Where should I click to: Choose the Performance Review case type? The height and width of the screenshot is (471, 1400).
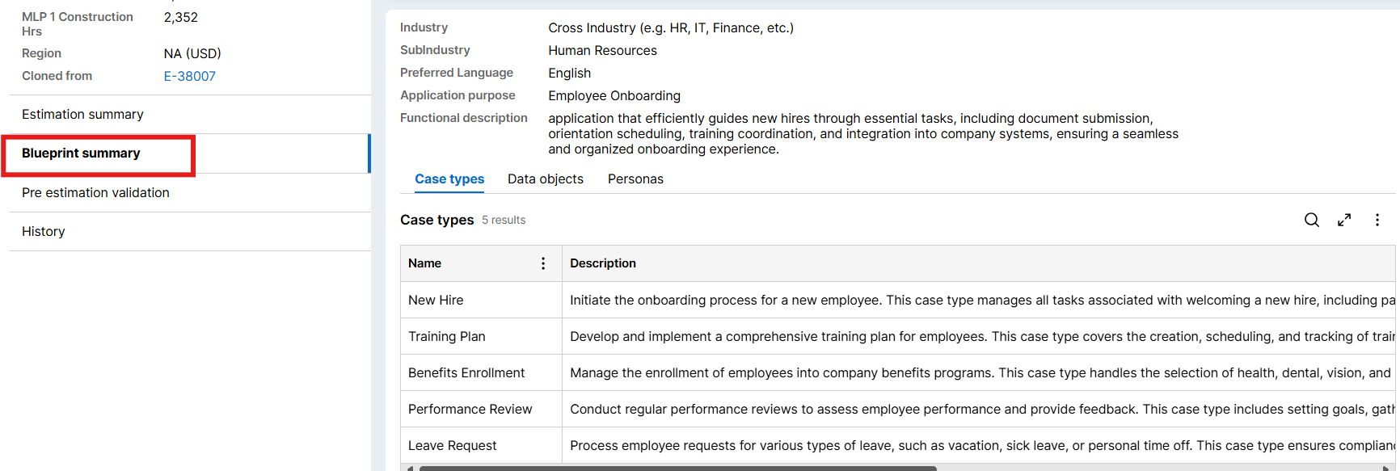coord(470,410)
